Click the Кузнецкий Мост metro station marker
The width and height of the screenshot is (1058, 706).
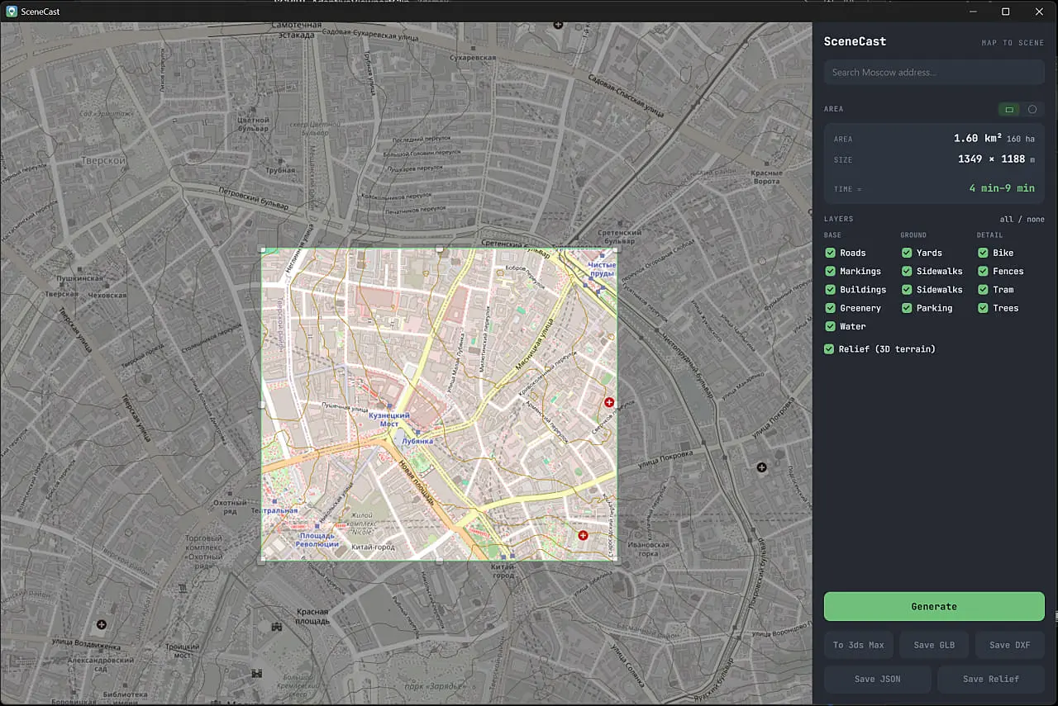389,405
